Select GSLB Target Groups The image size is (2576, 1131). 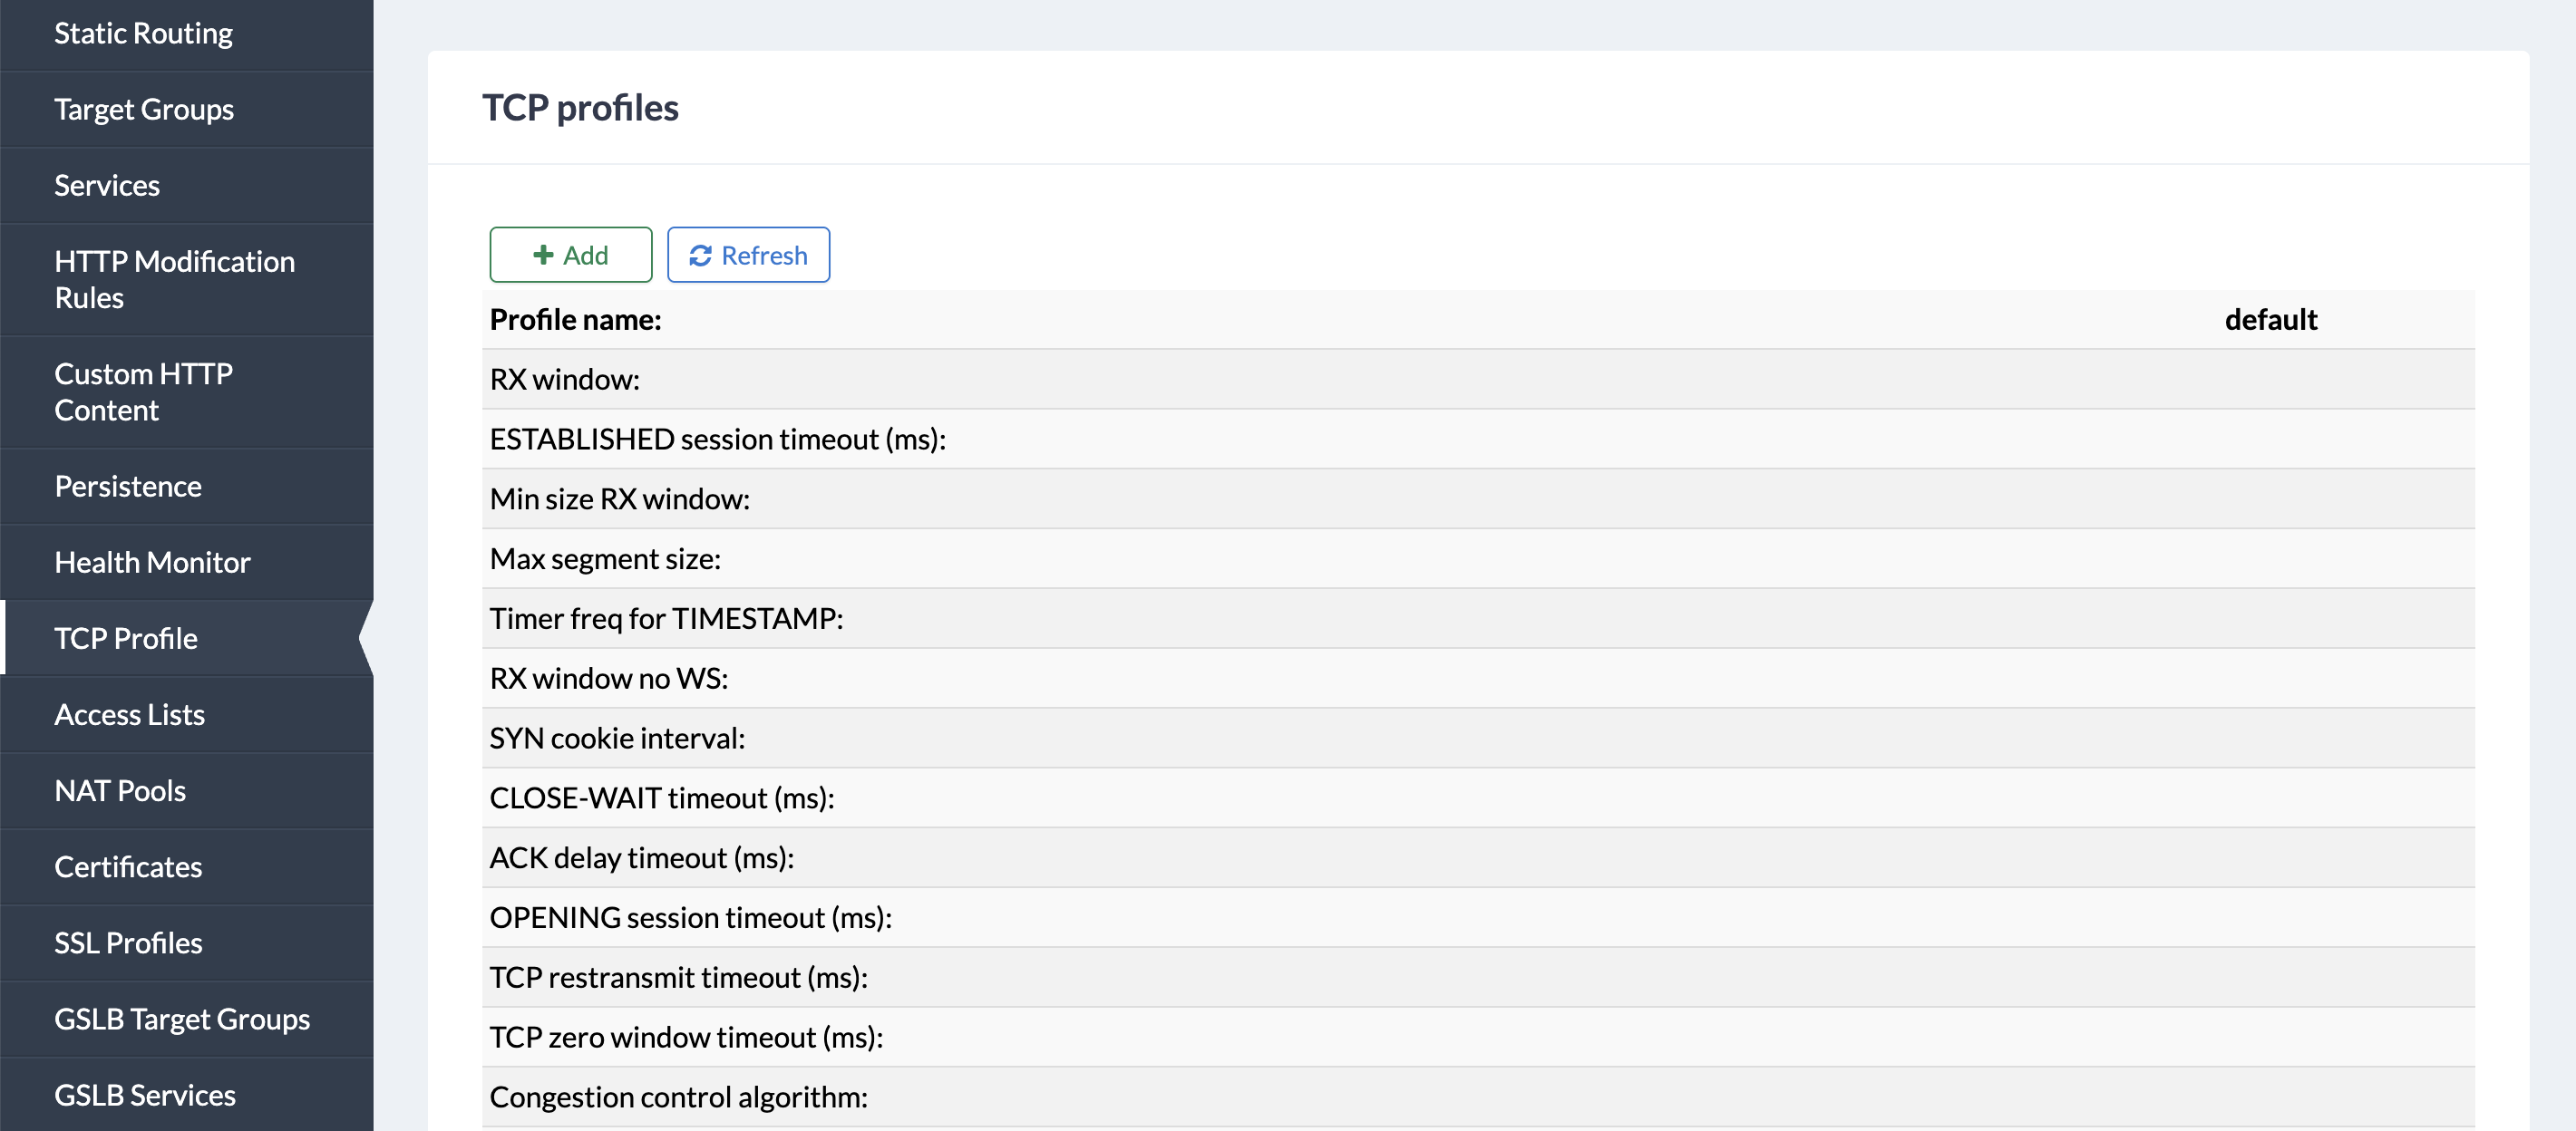[x=182, y=1018]
